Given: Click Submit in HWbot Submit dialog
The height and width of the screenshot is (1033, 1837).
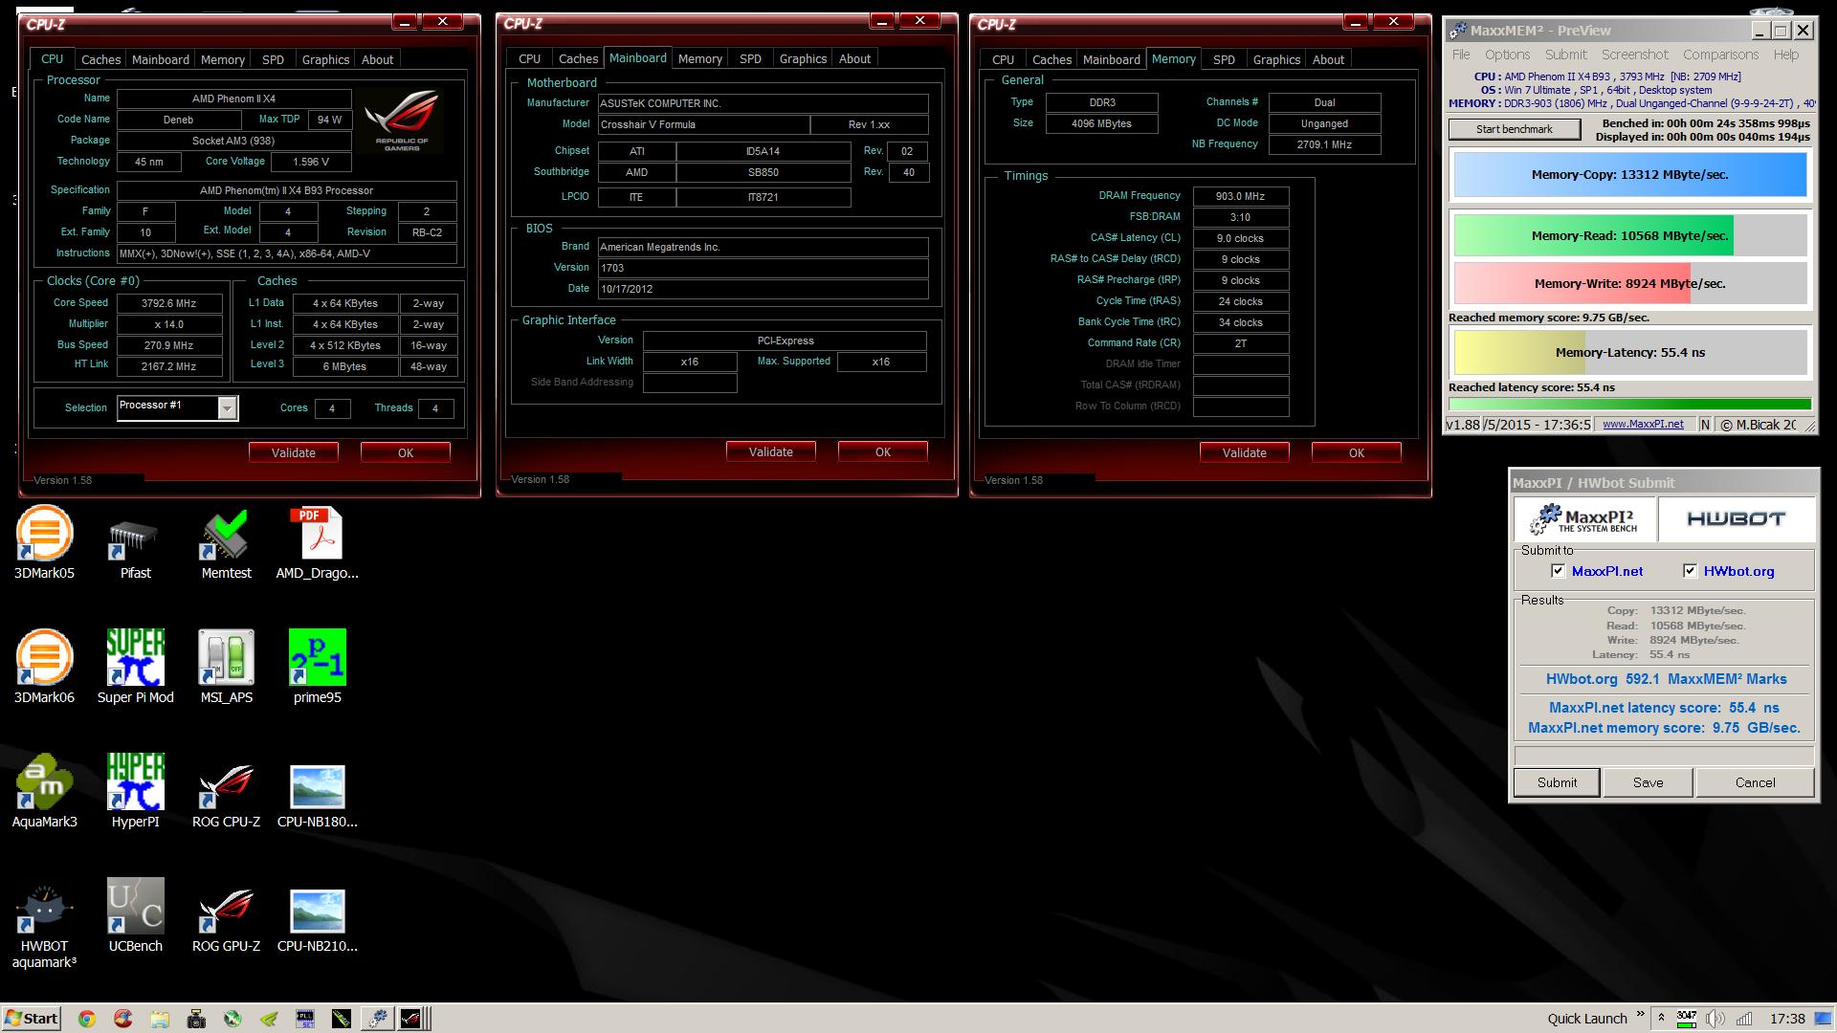Looking at the screenshot, I should (x=1557, y=782).
